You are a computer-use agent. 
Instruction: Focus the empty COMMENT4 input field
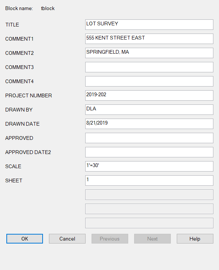click(x=149, y=81)
